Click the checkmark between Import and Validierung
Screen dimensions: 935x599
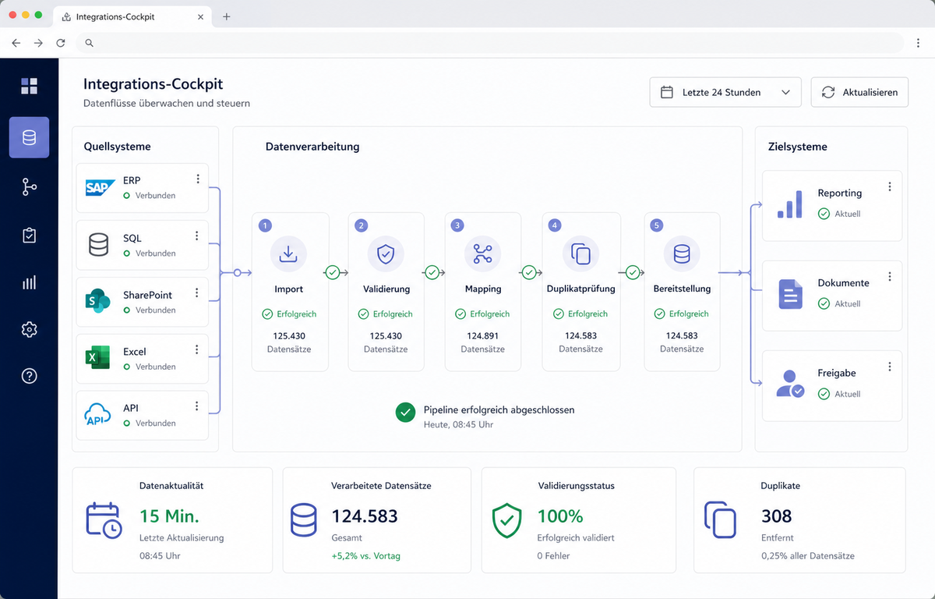333,272
